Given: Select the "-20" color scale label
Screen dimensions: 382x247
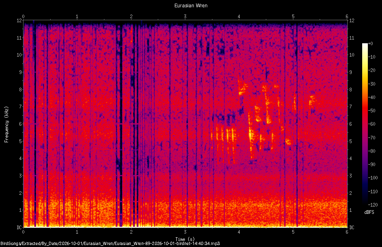Looking at the screenshot, I should click(372, 70).
